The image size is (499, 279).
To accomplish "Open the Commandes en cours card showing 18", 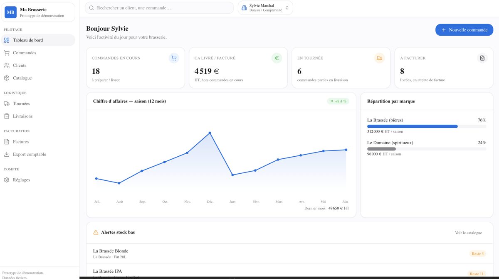I will pyautogui.click(x=136, y=68).
